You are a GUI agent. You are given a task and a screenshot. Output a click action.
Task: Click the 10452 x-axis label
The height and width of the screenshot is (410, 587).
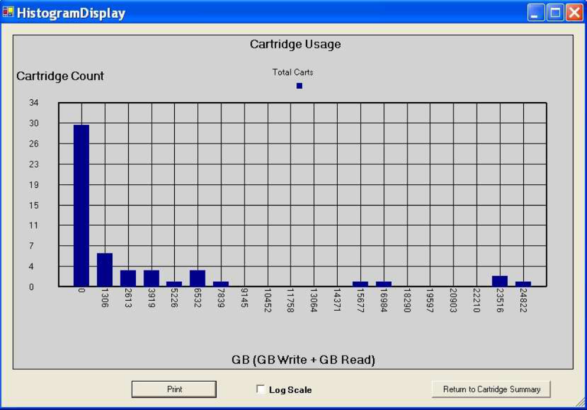pos(268,300)
